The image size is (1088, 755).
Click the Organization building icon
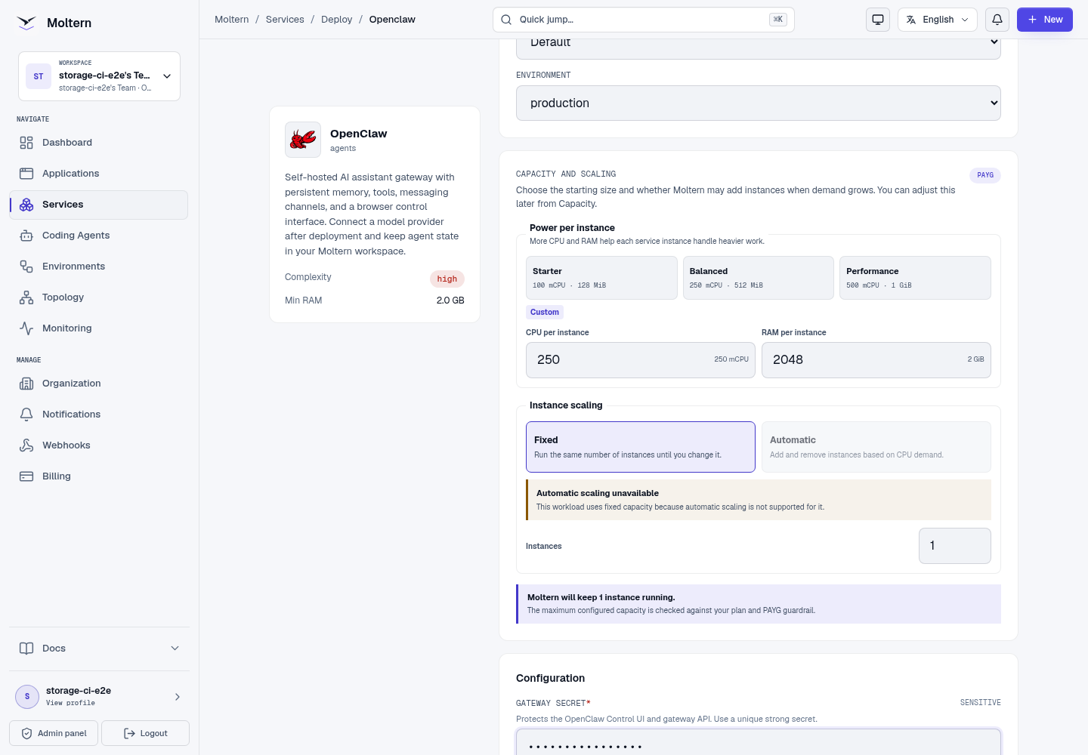coord(26,384)
